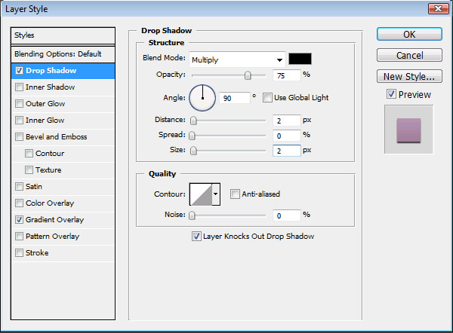Image resolution: width=453 pixels, height=333 pixels.
Task: Open the Styles section
Action: click(63, 35)
